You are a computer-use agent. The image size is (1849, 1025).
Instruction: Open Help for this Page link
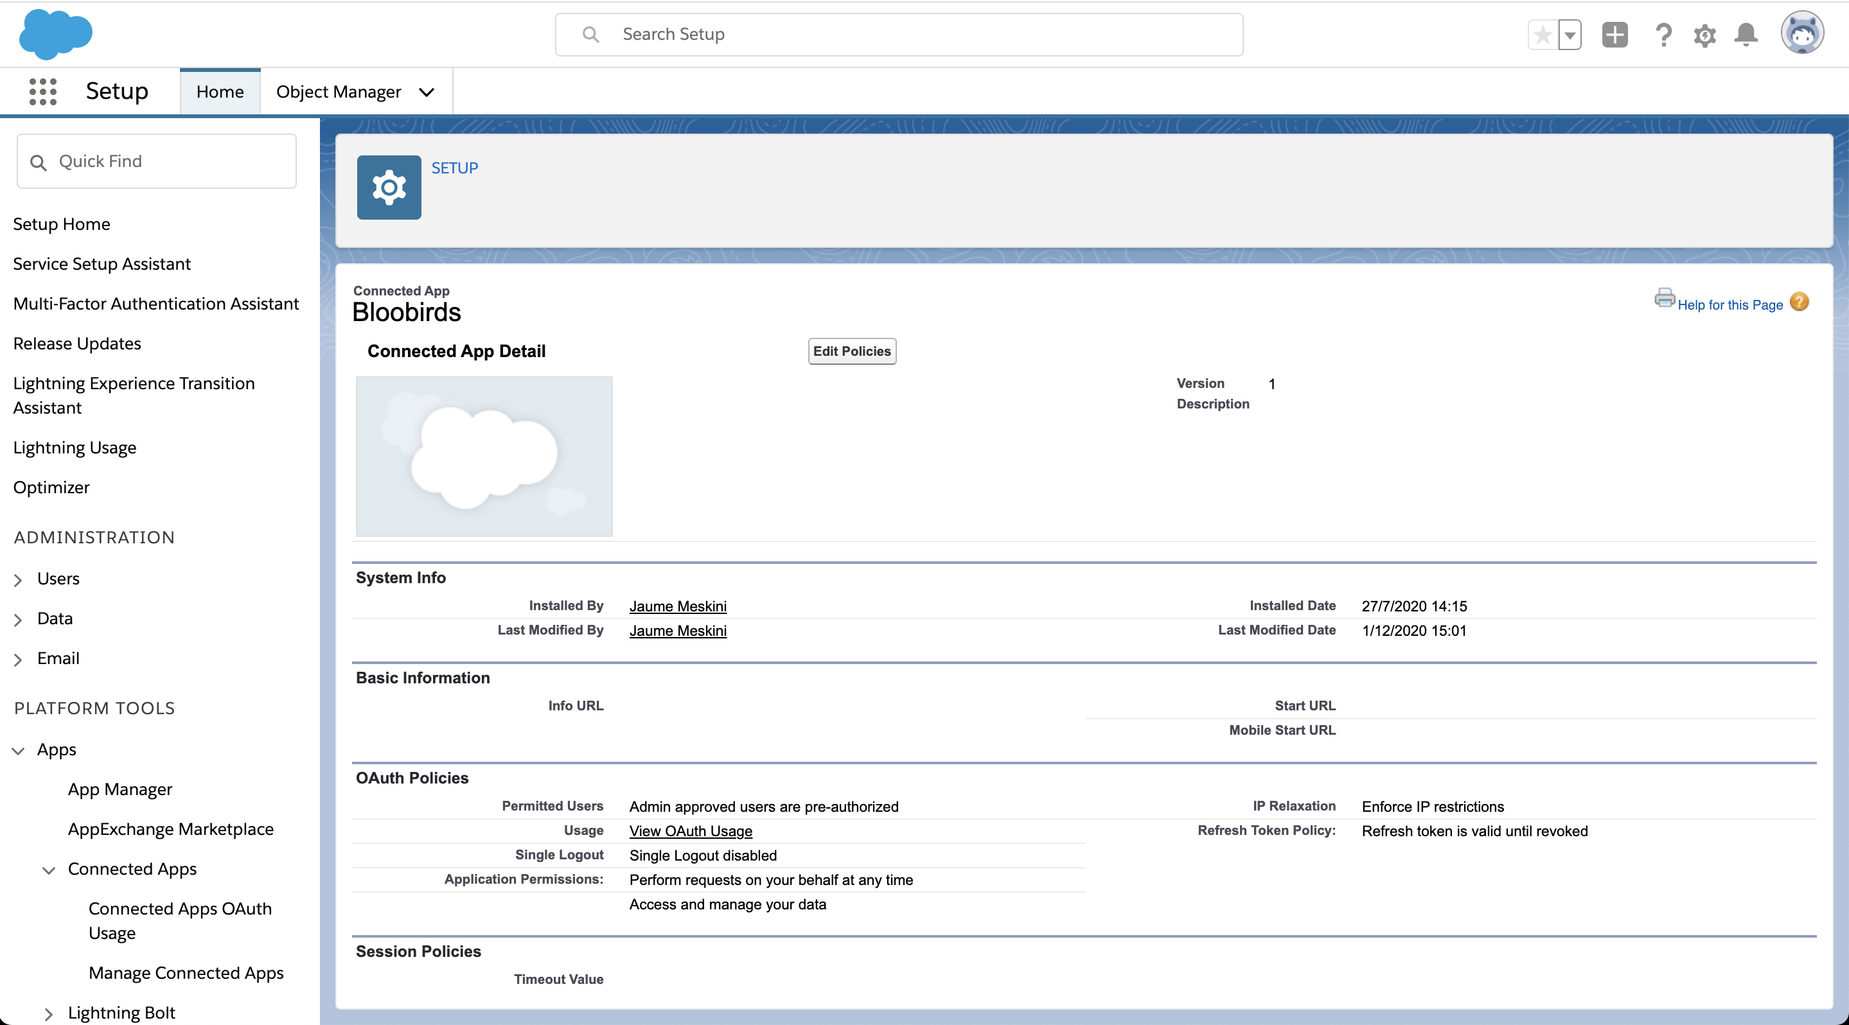1730,305
